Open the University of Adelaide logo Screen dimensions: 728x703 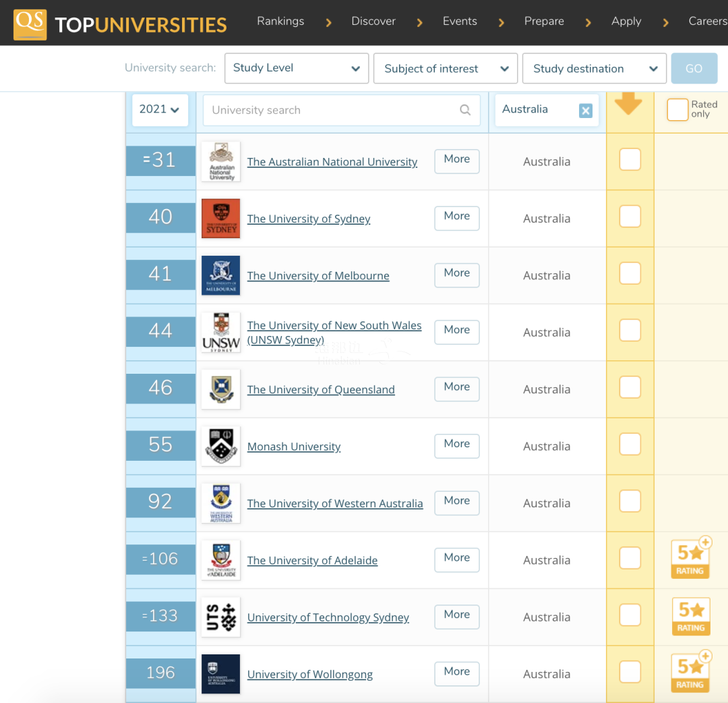click(221, 560)
